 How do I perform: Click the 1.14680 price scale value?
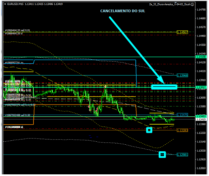pyautogui.click(x=201, y=18)
